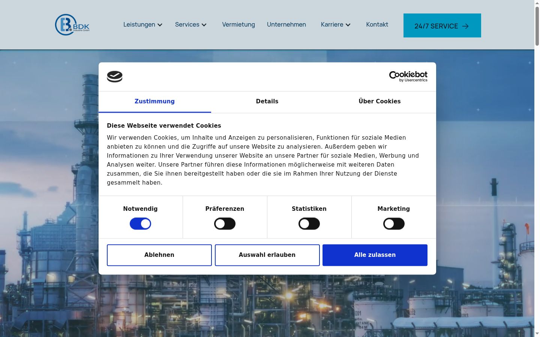Accept all cookies with Alle zulassen
Screen dimensions: 540x337
click(375, 255)
